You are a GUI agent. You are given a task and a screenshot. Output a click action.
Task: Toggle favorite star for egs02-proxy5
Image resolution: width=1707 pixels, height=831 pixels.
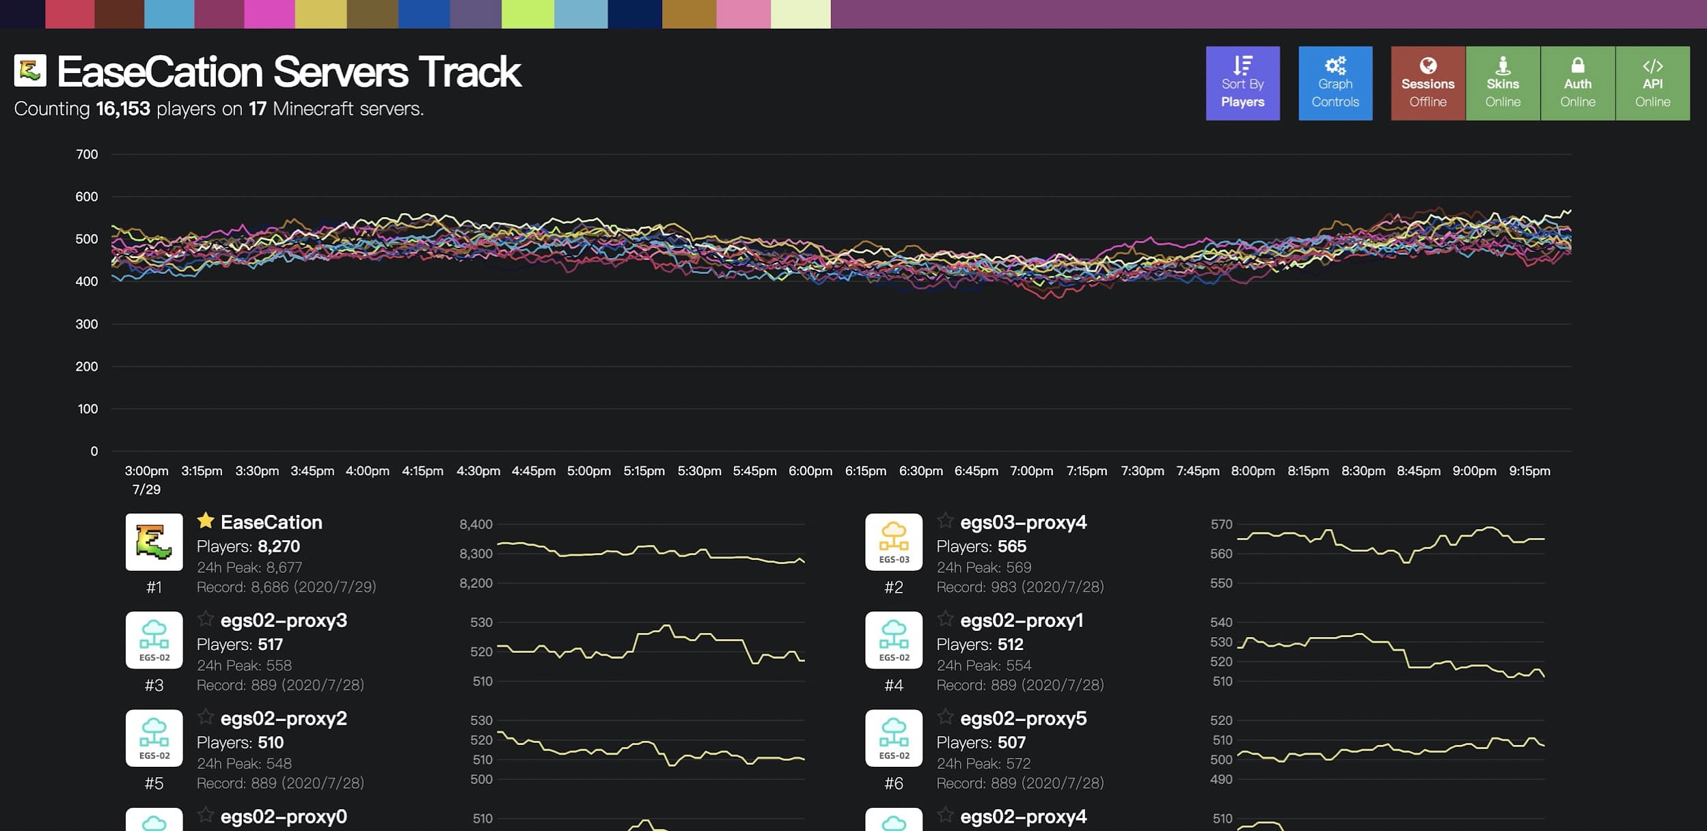[x=944, y=717]
